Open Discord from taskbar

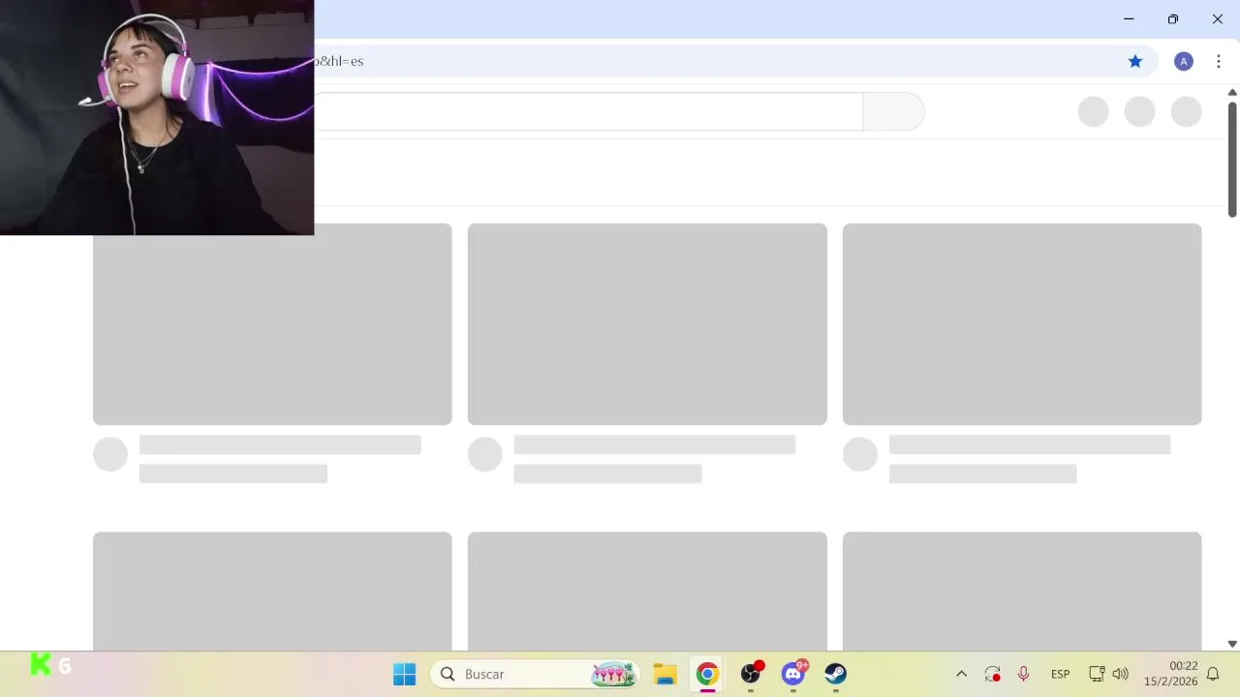tap(793, 674)
